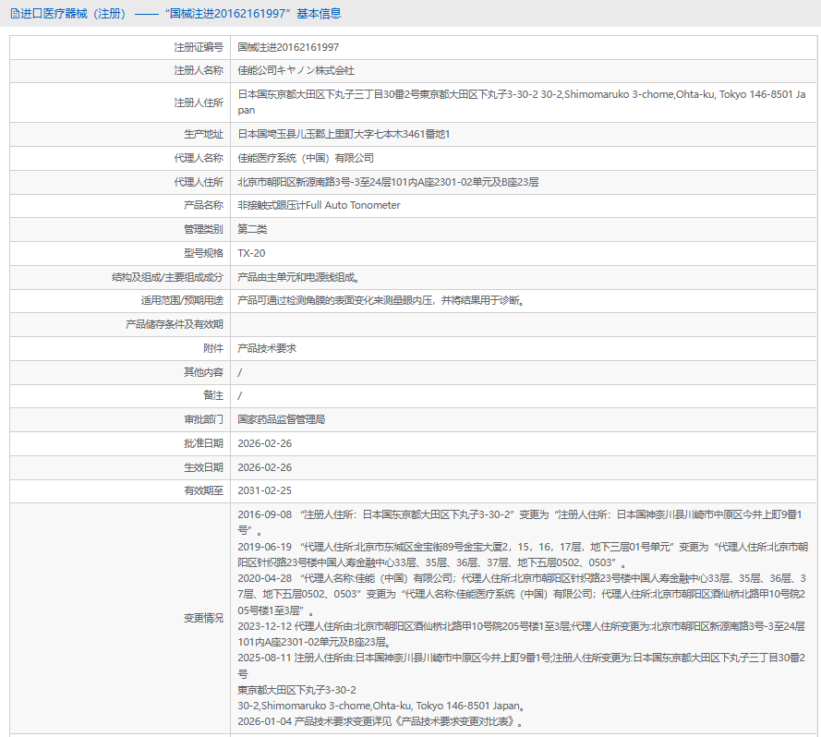The image size is (821, 737).
Task: Click the 有效期至 label
Action: coord(203,490)
